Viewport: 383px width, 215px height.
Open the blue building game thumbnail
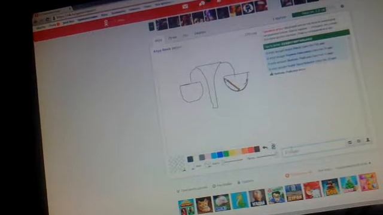point(294,192)
